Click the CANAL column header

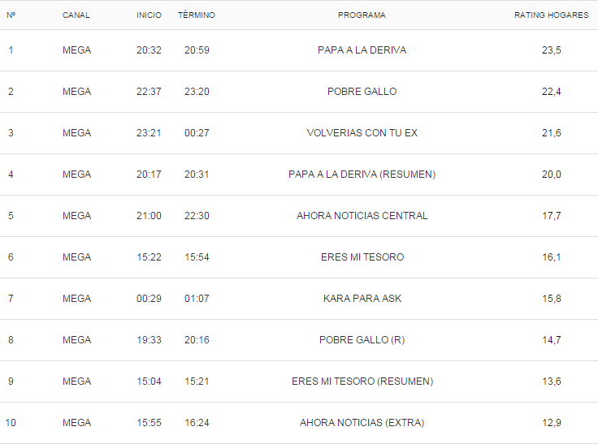(x=76, y=15)
